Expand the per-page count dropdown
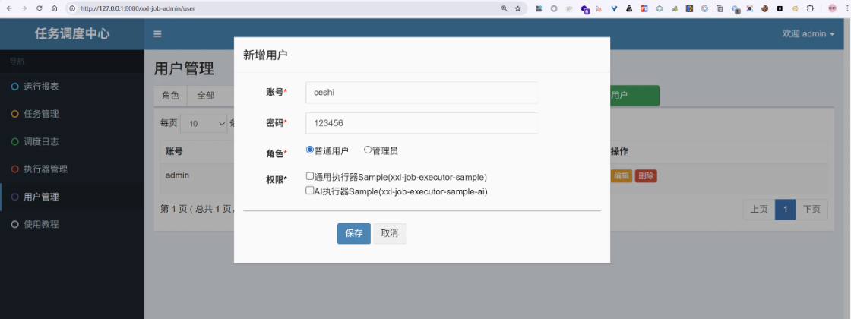Screen dimensions: 851x319 click(204, 123)
